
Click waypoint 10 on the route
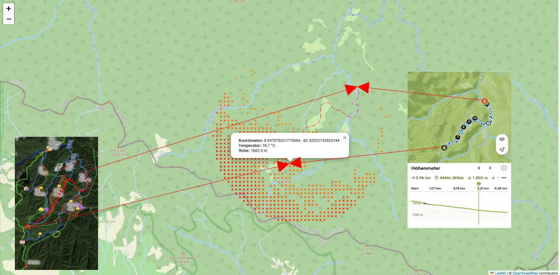pyautogui.click(x=475, y=118)
